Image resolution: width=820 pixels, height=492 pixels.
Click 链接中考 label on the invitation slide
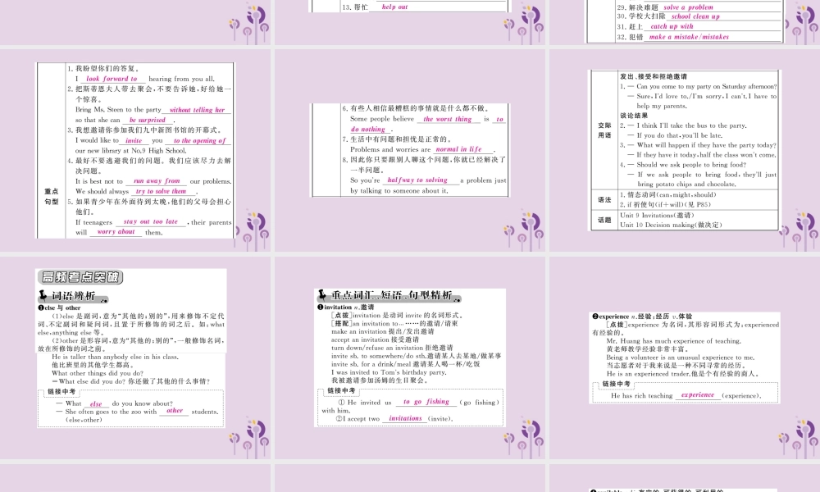341,390
